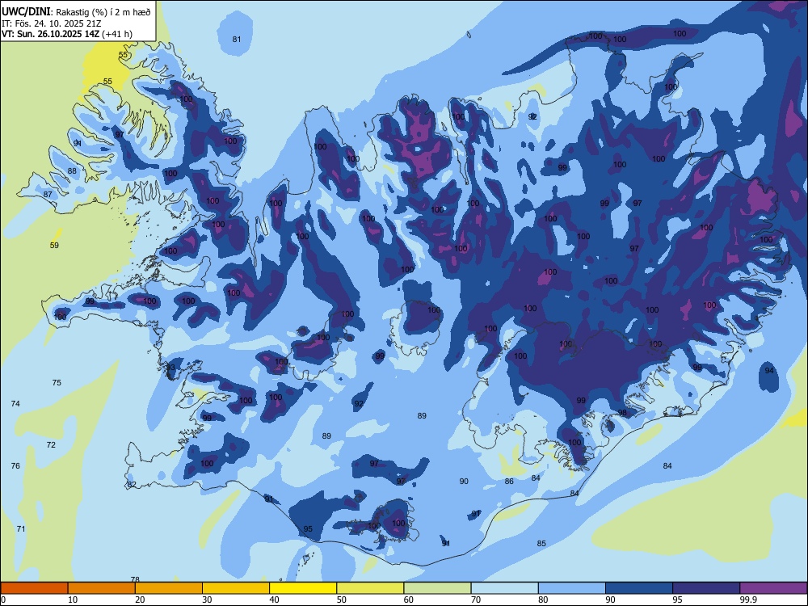This screenshot has width=808, height=606.
Task: Click the 'VT: Sun. 26.10.2025 14Z' line
Action: [x=51, y=34]
